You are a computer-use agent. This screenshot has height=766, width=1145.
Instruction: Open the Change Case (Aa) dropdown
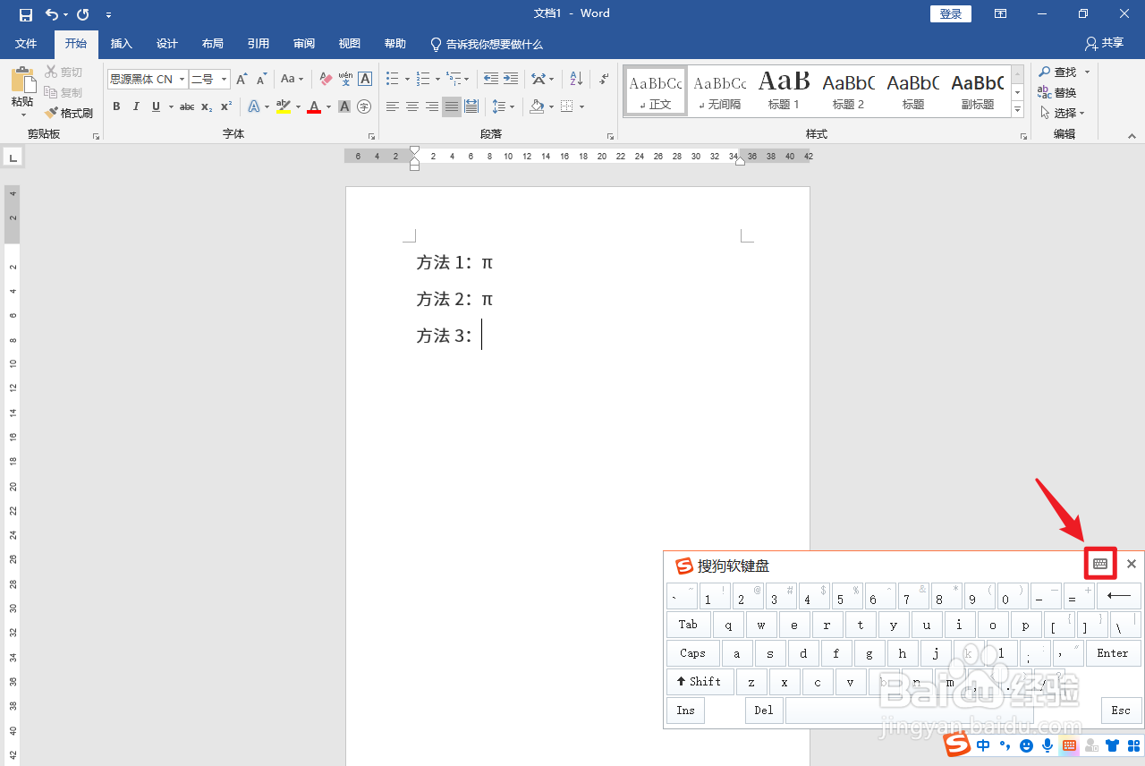click(292, 79)
